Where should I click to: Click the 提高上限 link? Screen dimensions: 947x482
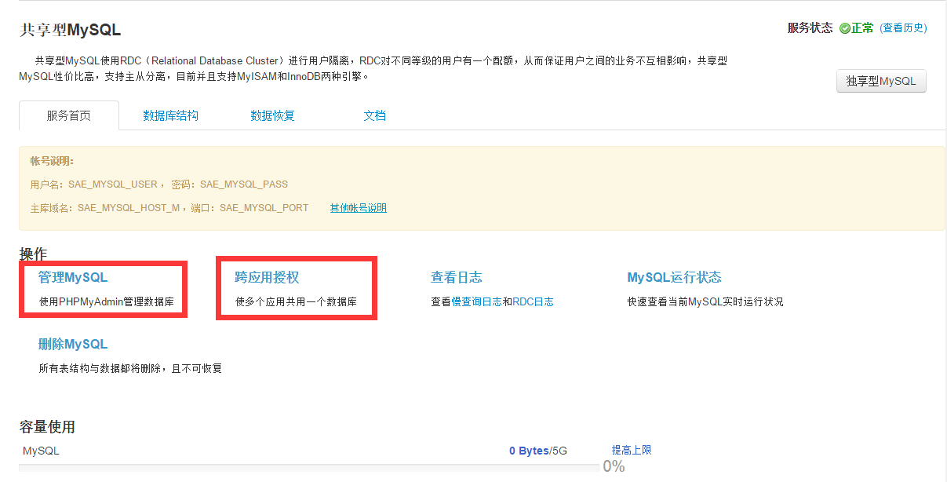click(632, 450)
